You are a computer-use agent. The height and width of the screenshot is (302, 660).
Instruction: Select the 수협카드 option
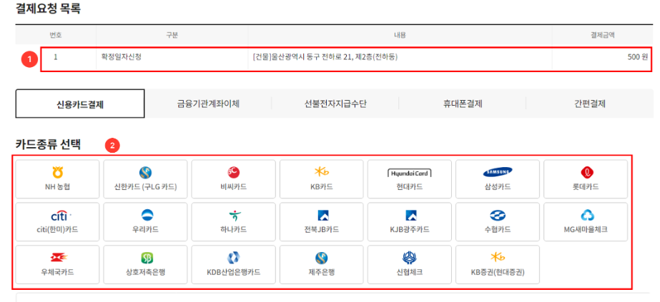tap(498, 222)
